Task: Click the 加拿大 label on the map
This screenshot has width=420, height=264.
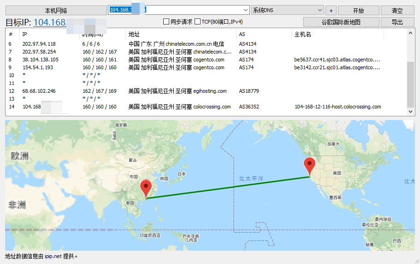Action: point(333,144)
